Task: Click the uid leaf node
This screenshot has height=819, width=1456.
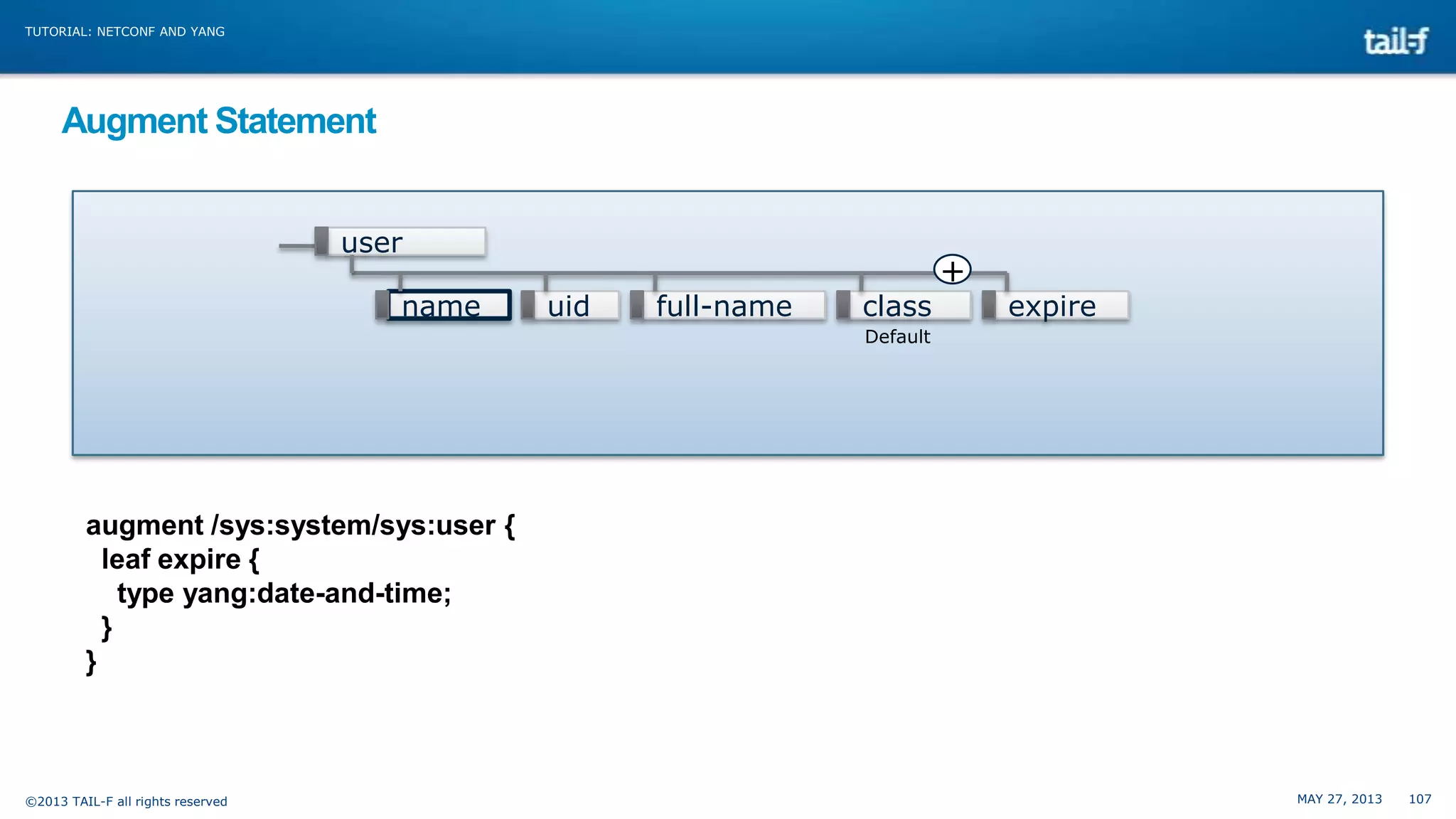Action: point(571,306)
